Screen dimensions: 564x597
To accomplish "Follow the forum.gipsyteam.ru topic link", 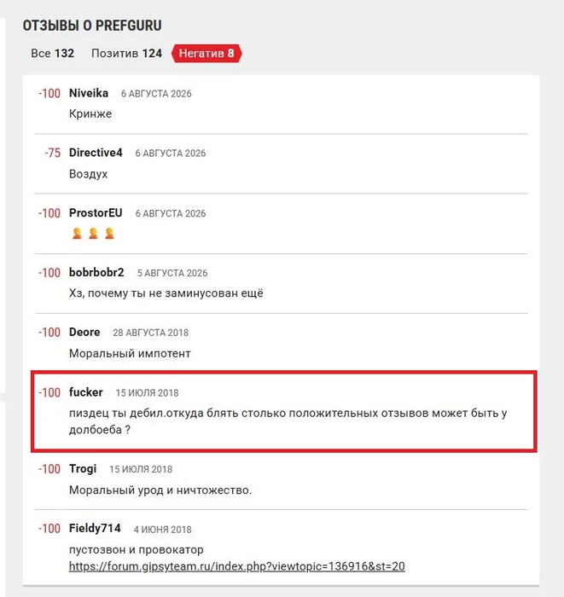I will click(x=237, y=566).
